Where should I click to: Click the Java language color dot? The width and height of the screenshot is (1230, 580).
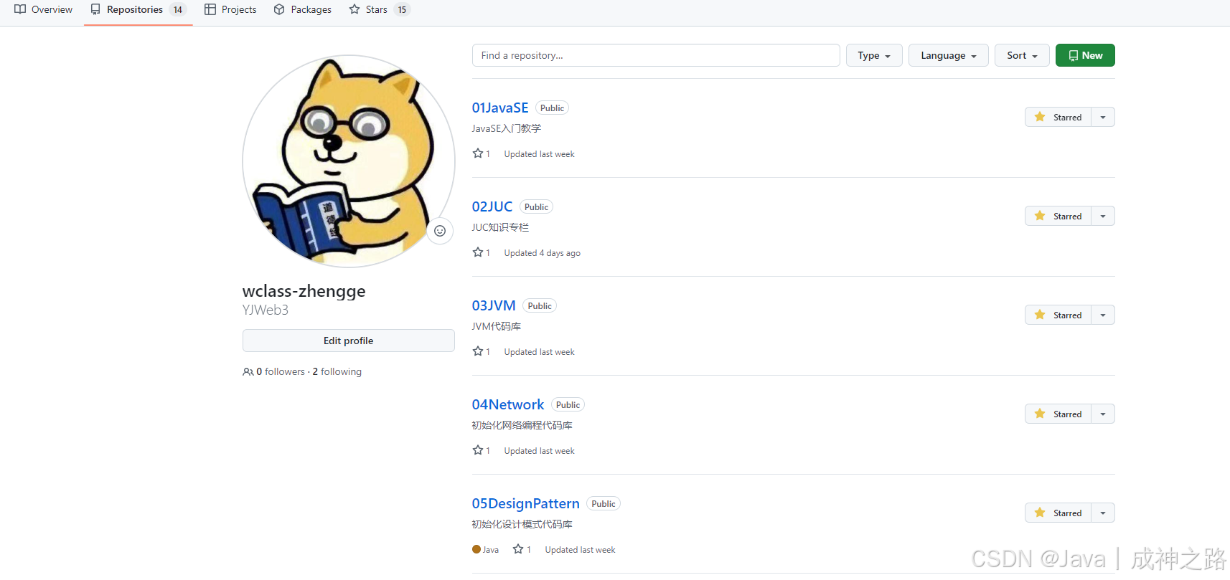[x=476, y=549]
